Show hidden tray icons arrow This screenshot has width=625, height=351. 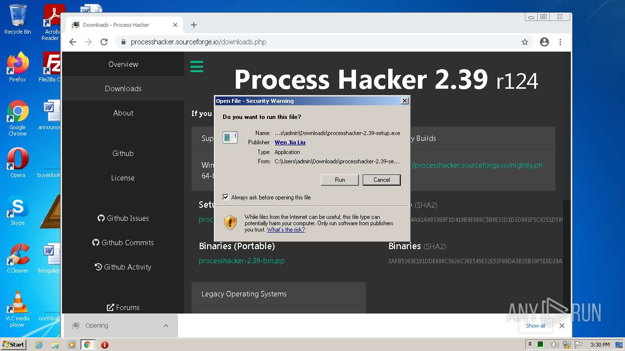(x=530, y=344)
